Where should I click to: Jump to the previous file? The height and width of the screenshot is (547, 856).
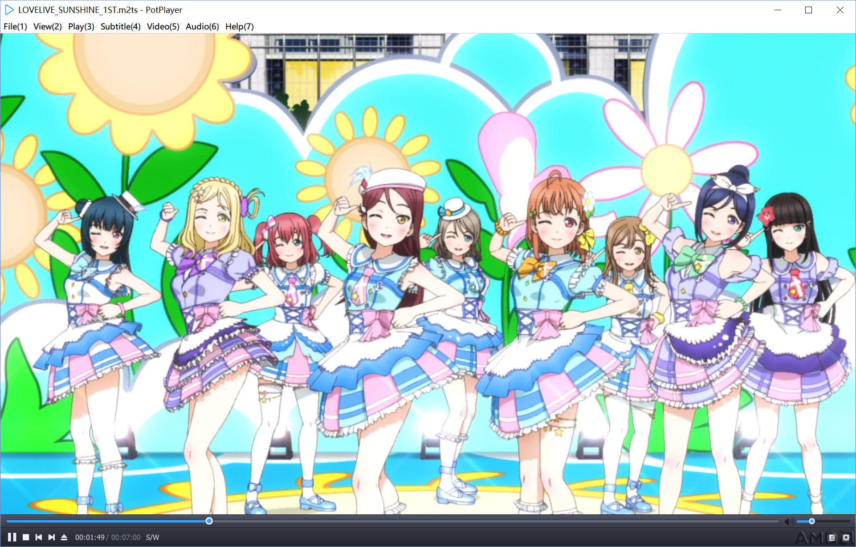point(39,537)
